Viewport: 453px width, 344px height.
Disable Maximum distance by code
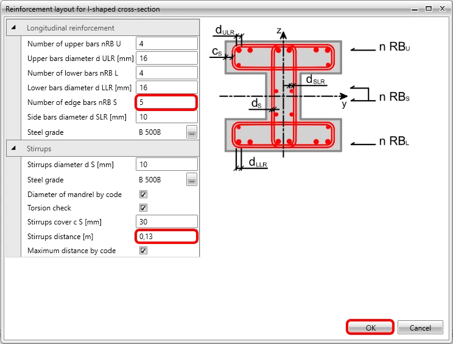(x=143, y=250)
